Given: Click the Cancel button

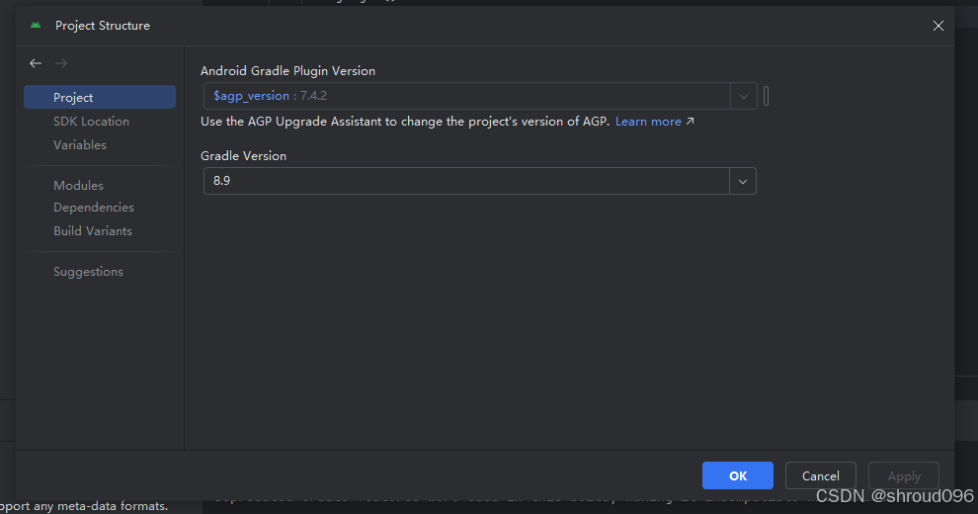Looking at the screenshot, I should click(821, 476).
